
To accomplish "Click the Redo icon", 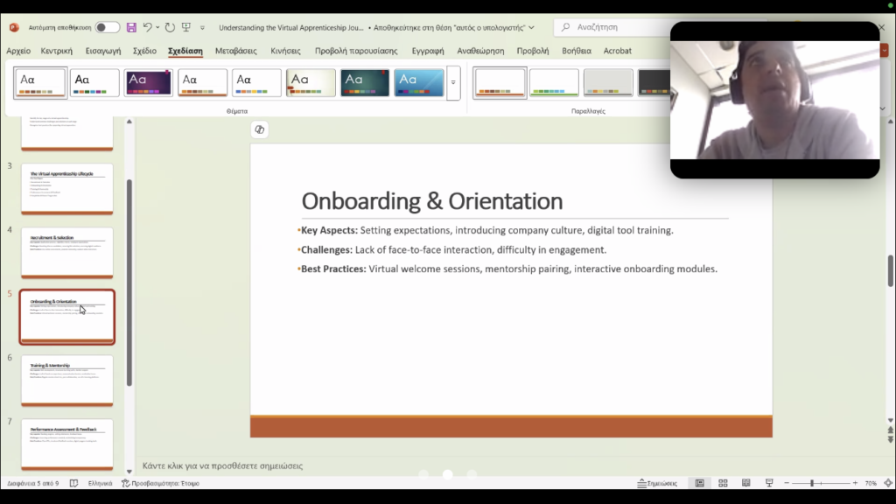I will pyautogui.click(x=170, y=28).
